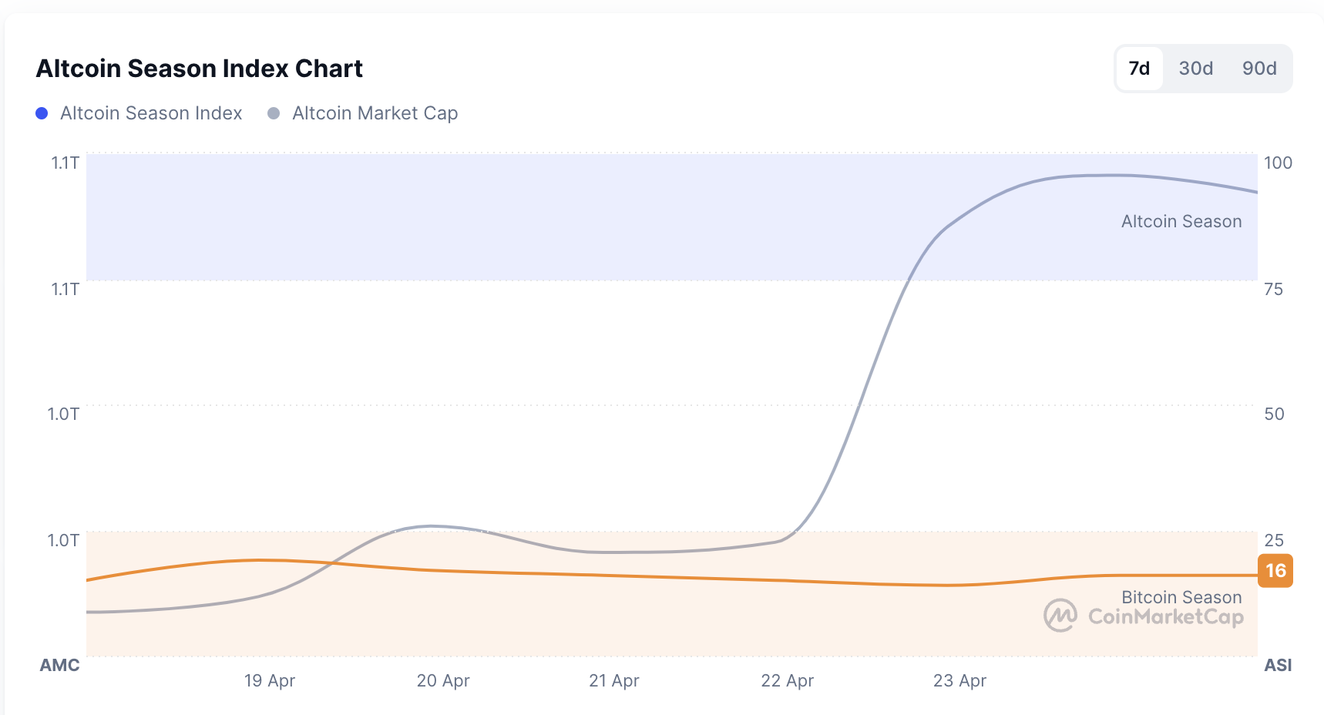Click the CoinMarketCap logo icon
Viewport: 1324px width, 715px height.
click(1059, 616)
